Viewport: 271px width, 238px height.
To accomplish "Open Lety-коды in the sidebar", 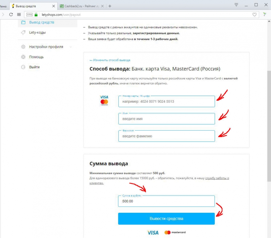I will [x=37, y=32].
